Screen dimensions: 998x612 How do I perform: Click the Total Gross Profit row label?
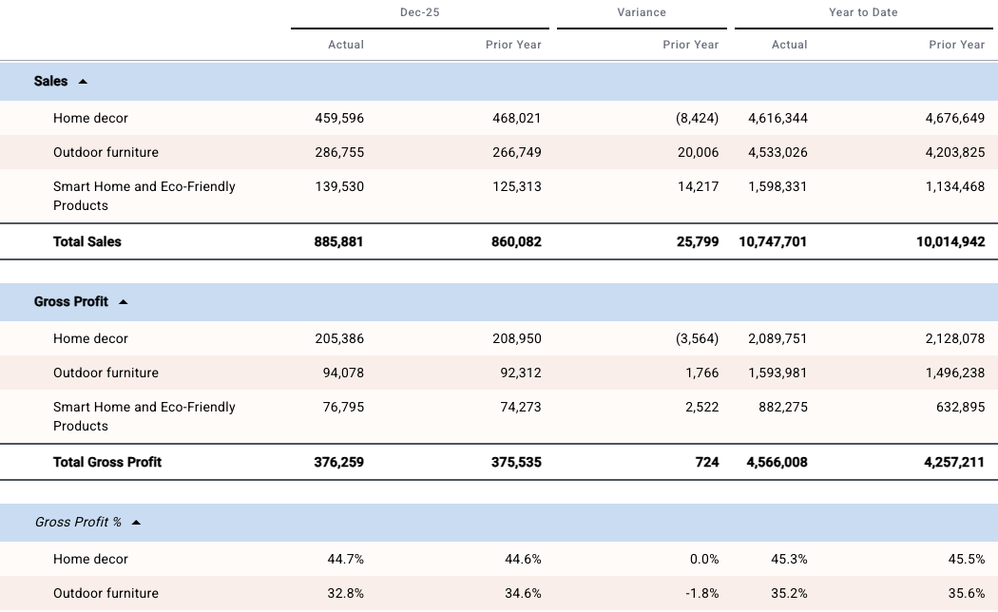107,462
